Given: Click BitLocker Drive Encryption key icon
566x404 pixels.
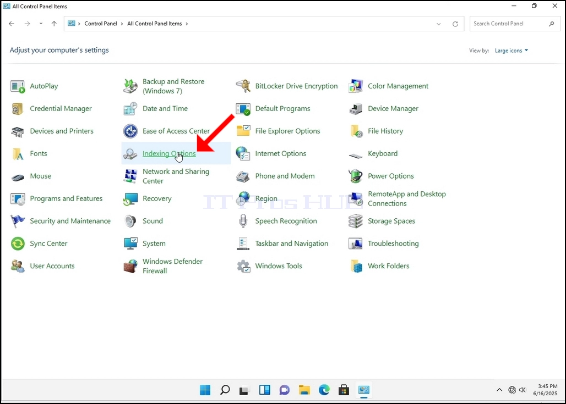Looking at the screenshot, I should [x=243, y=86].
